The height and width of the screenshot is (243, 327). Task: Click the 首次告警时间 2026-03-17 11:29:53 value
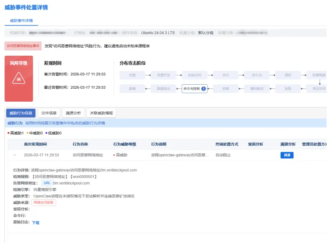(x=88, y=74)
